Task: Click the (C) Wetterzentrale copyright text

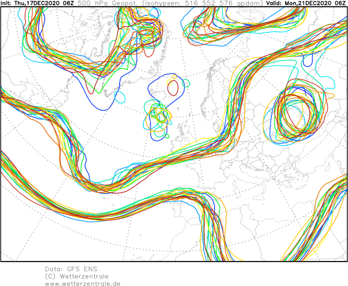Action: (76, 276)
